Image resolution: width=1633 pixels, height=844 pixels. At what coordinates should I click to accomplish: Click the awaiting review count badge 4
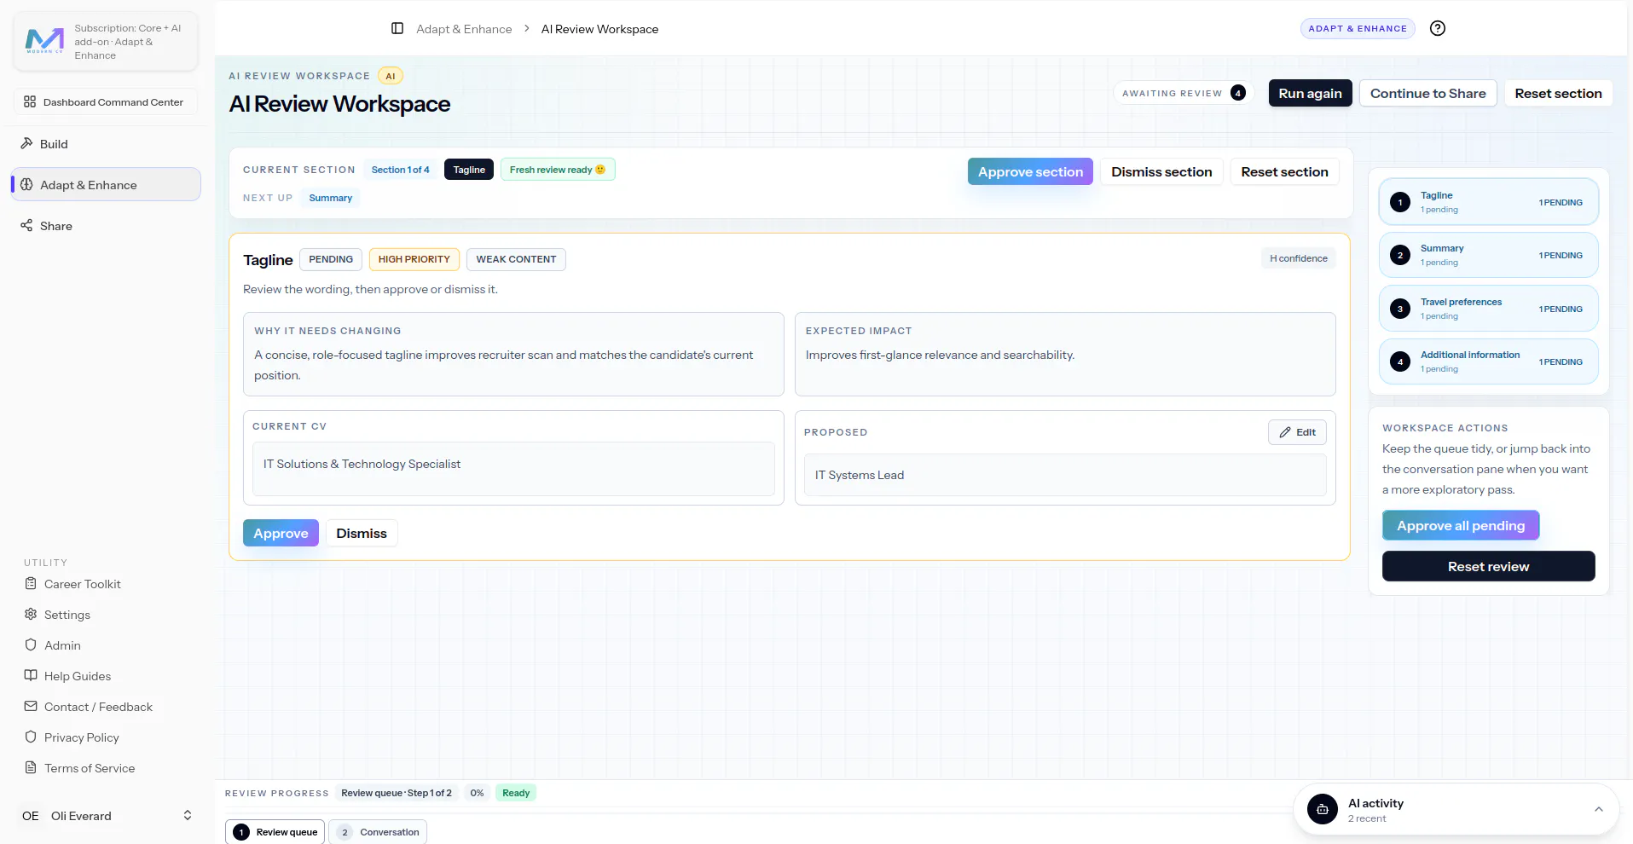pos(1238,93)
